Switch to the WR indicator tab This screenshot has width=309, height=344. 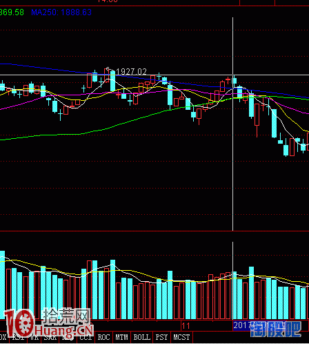34,337
